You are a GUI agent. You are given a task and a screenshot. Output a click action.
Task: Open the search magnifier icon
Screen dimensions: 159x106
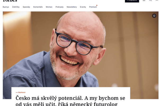tap(150, 1)
